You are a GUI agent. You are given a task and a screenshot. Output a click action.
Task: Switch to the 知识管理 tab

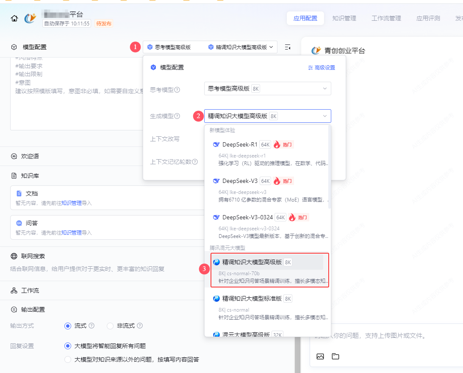[x=344, y=18]
